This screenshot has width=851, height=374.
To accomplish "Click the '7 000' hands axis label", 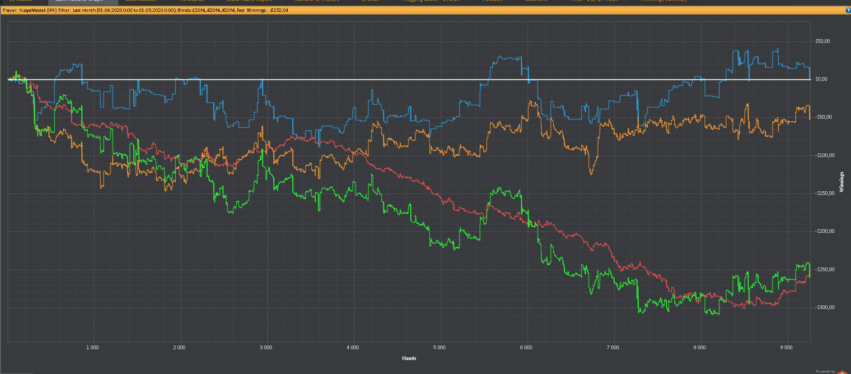I will [x=613, y=347].
